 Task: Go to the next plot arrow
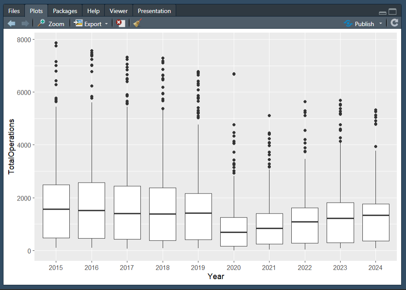coord(25,23)
